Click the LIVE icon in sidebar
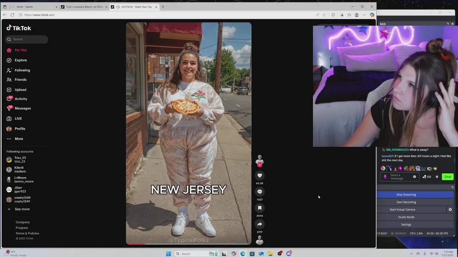Image resolution: width=458 pixels, height=257 pixels. pyautogui.click(x=9, y=119)
